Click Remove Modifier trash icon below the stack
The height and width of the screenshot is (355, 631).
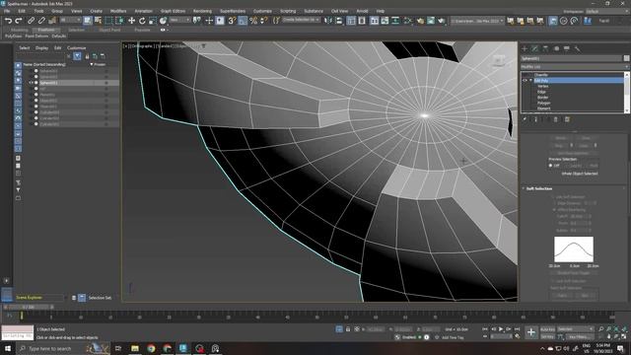556,119
